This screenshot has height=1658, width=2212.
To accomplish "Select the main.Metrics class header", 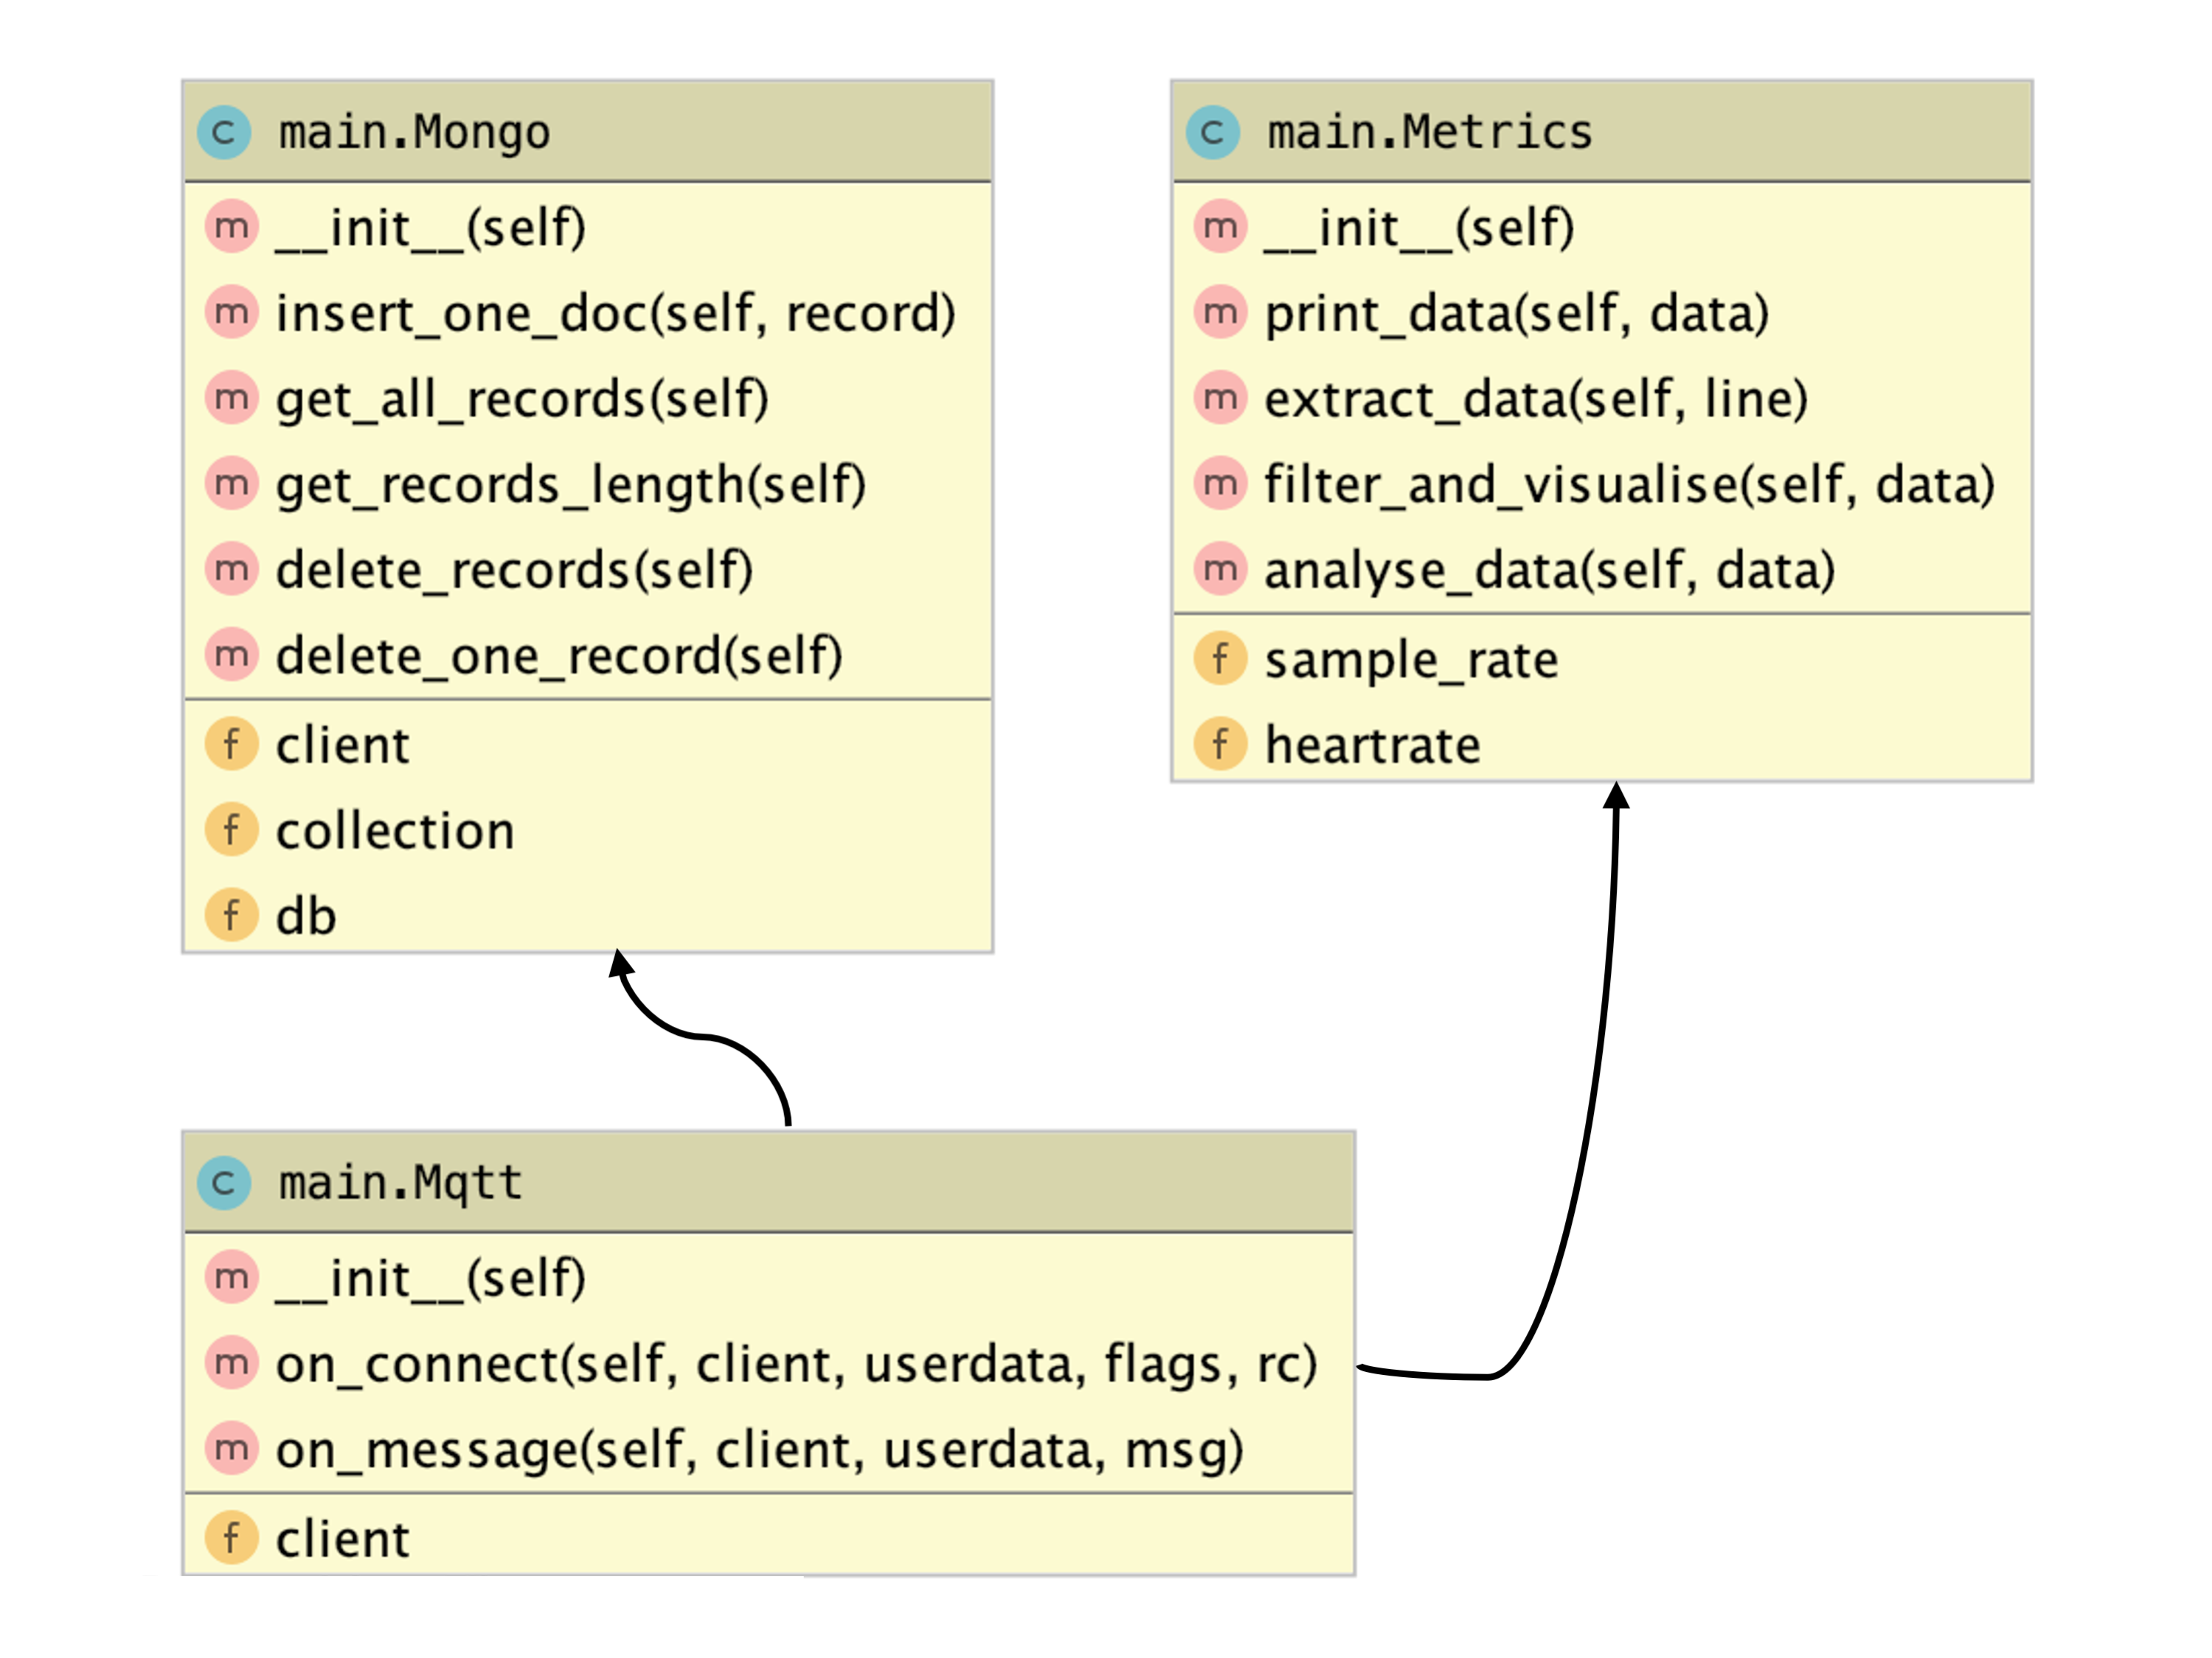I will coord(1429,132).
